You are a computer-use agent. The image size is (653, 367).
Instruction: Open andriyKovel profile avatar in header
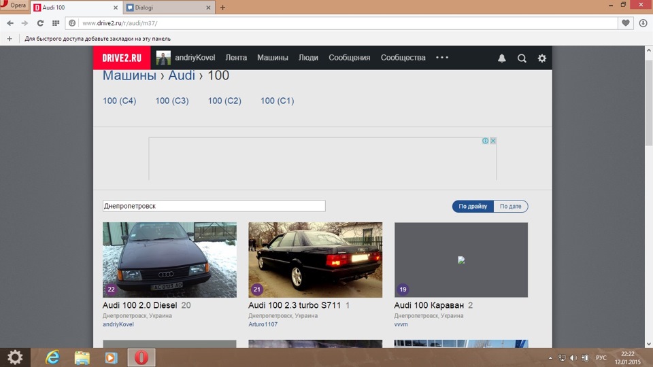pyautogui.click(x=163, y=58)
